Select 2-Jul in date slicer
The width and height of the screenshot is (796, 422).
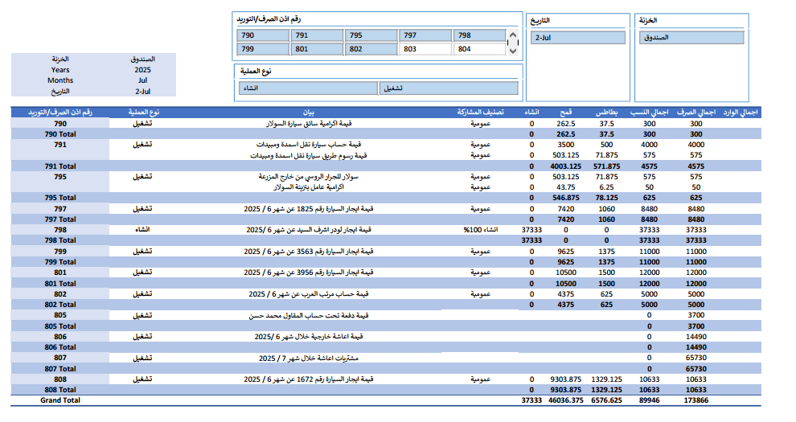(578, 38)
